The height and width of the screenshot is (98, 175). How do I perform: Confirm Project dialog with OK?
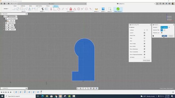(x=164, y=36)
